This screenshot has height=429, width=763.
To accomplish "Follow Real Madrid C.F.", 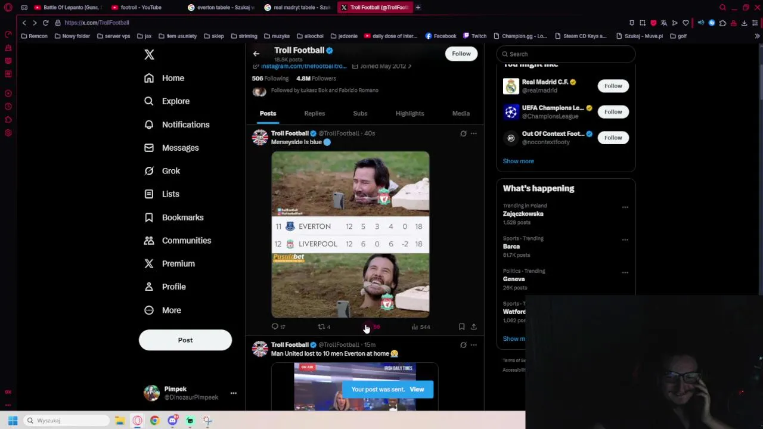I will point(613,86).
